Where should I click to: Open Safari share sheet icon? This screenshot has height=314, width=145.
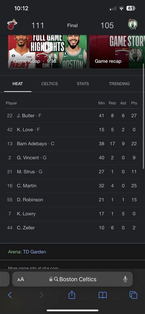(72, 295)
